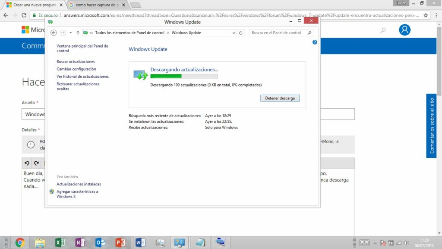Open the Control Panel taskbar item
Viewport: 442px width, 249px height.
coord(180,243)
